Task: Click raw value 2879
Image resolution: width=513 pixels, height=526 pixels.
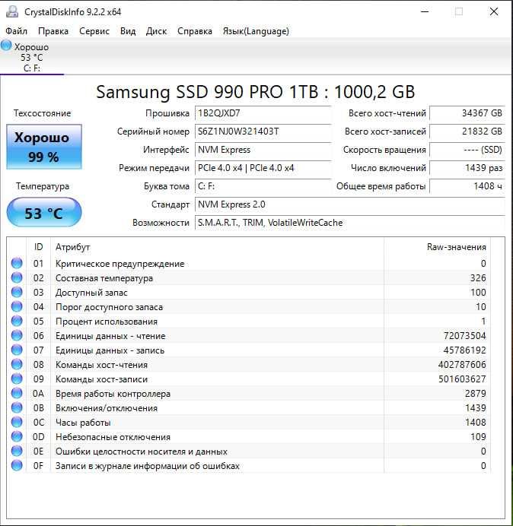Action: [476, 394]
